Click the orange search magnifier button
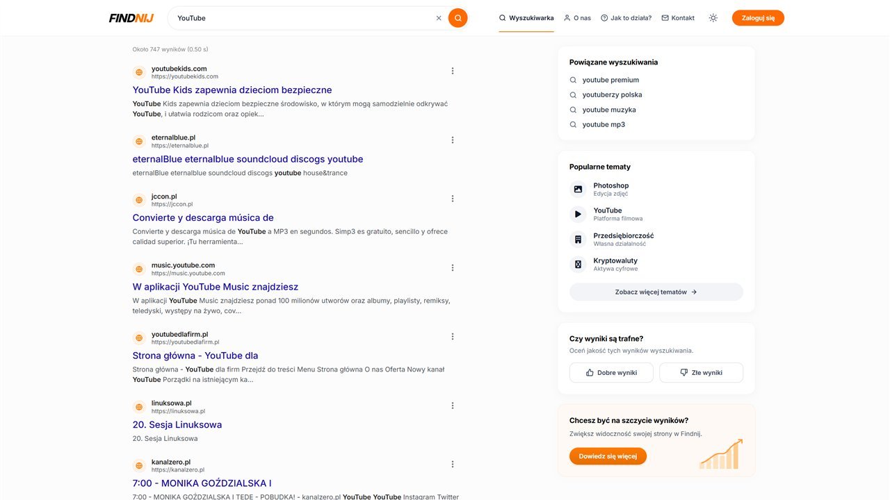This screenshot has width=890, height=500. pos(458,18)
